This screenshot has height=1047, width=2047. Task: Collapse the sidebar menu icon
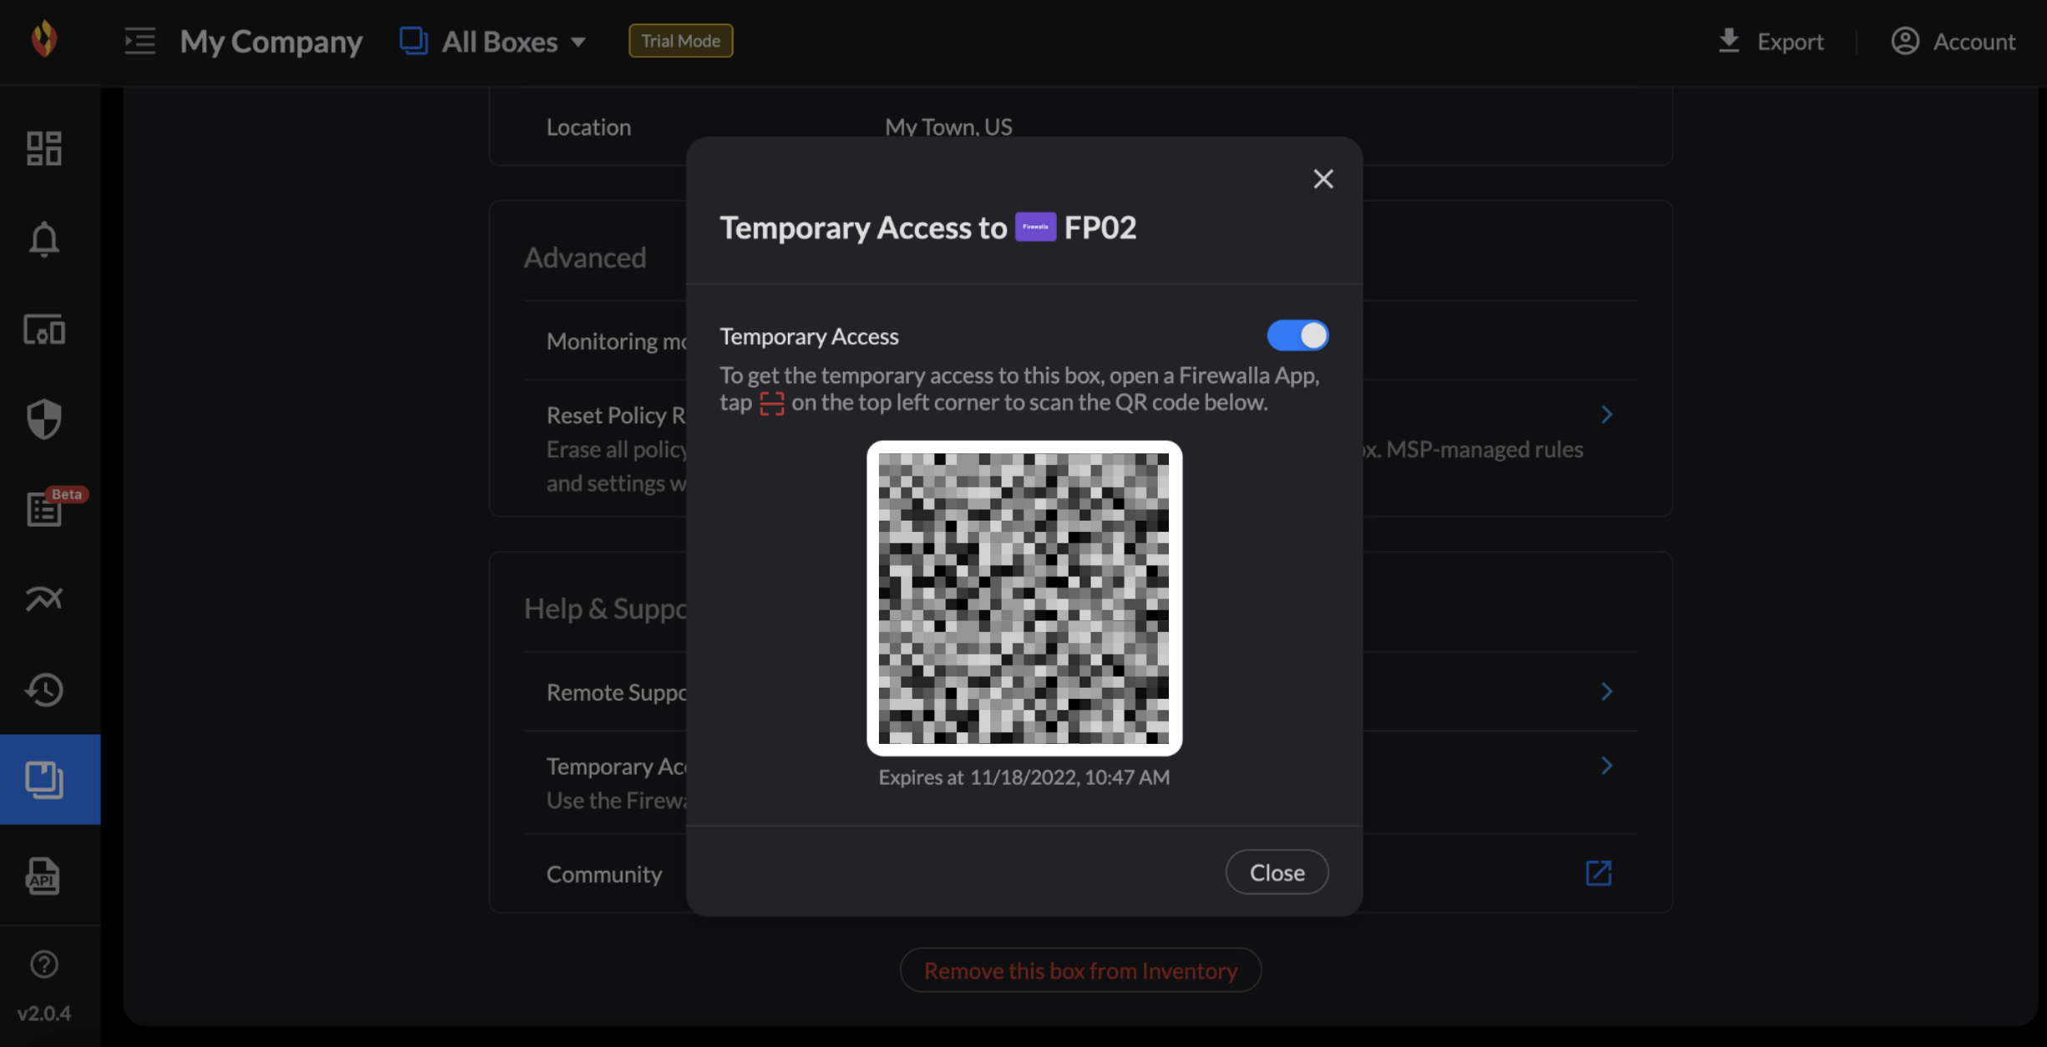[x=140, y=41]
